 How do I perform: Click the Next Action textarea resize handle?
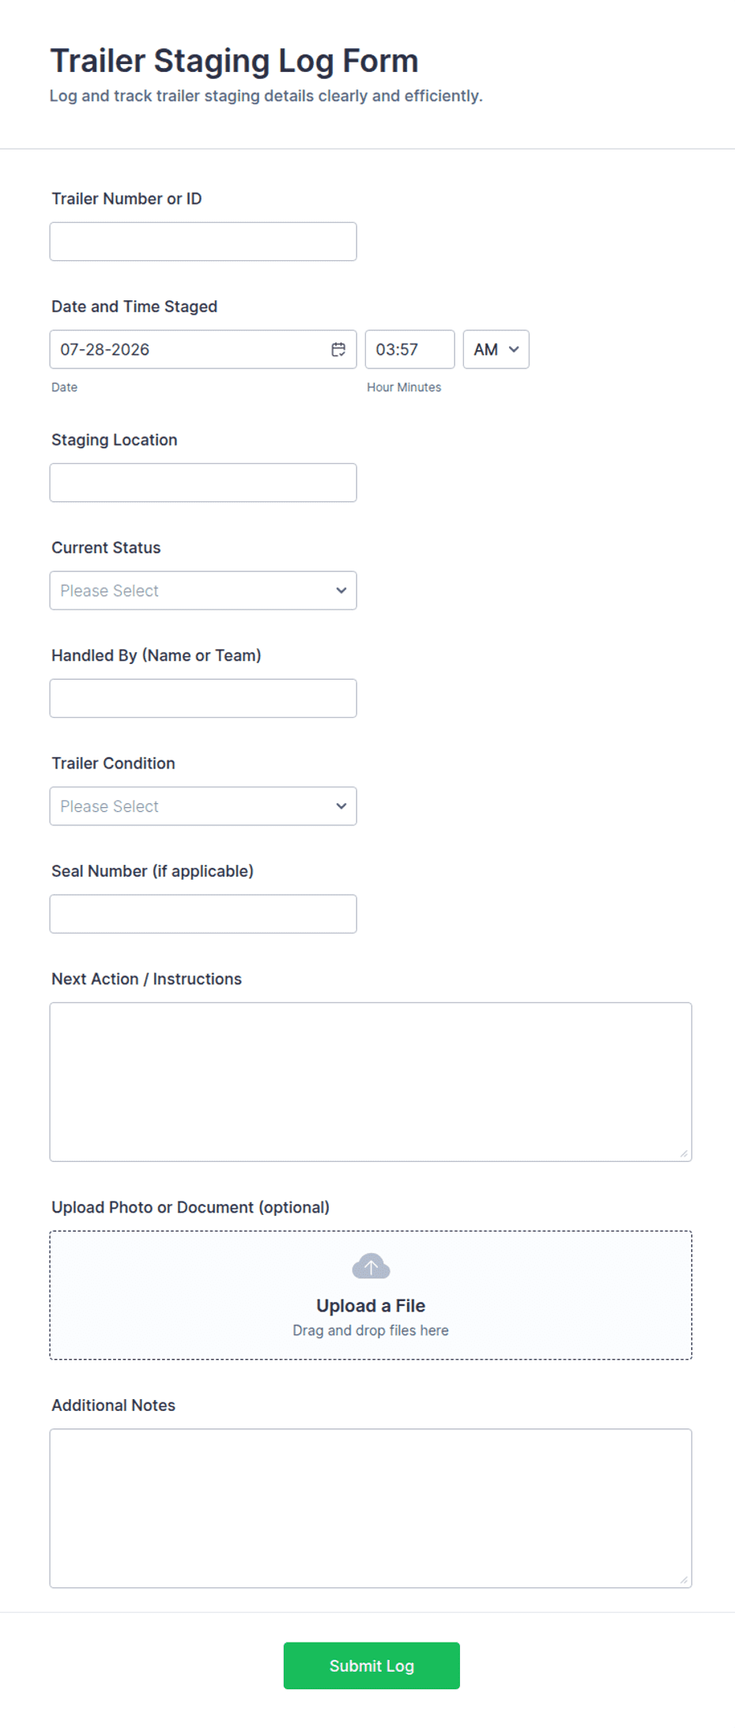(x=684, y=1153)
